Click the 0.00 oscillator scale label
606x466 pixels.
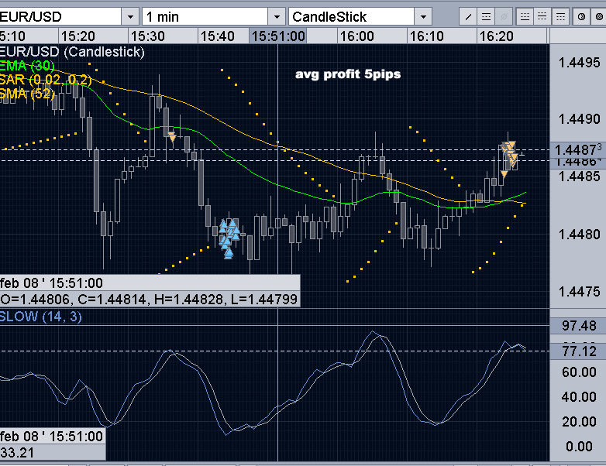click(579, 447)
